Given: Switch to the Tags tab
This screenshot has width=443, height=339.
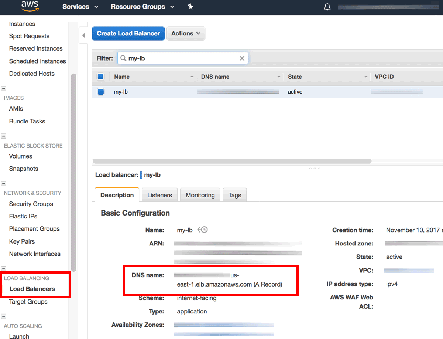Looking at the screenshot, I should [x=235, y=195].
